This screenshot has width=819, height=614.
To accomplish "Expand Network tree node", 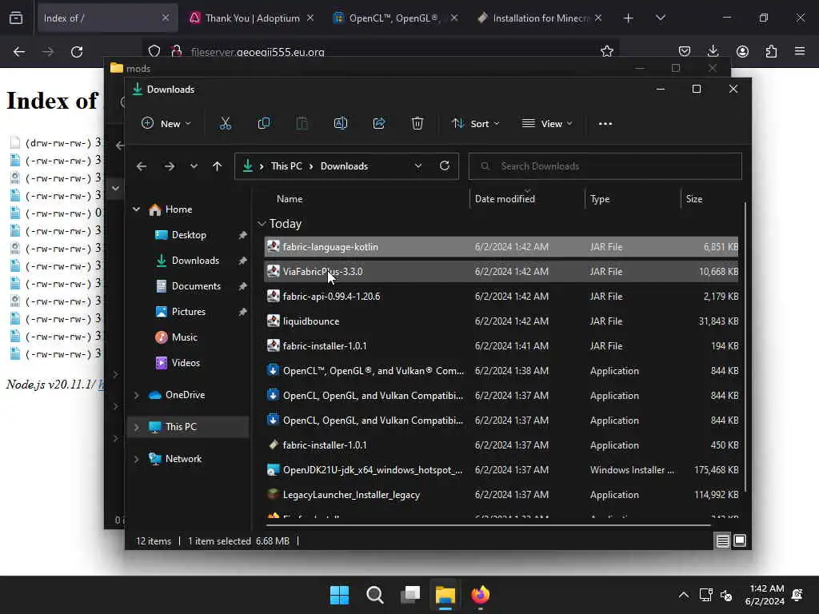I will (136, 459).
